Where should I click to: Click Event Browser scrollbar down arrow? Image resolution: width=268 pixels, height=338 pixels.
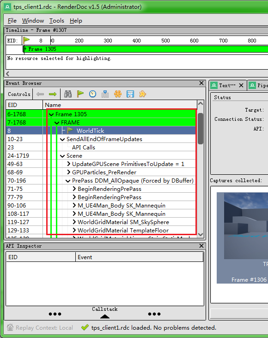click(201, 235)
